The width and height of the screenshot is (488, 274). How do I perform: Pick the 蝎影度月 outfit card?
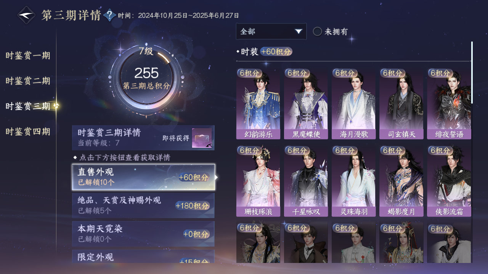(401, 181)
